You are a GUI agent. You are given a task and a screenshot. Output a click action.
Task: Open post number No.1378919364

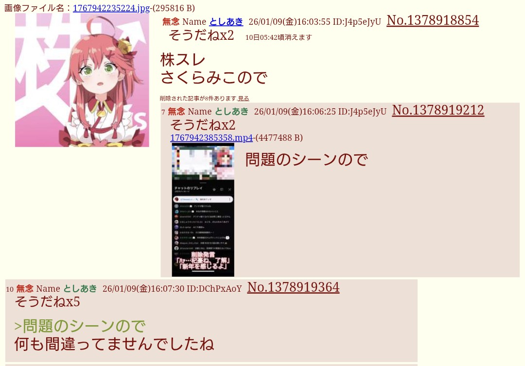293,287
